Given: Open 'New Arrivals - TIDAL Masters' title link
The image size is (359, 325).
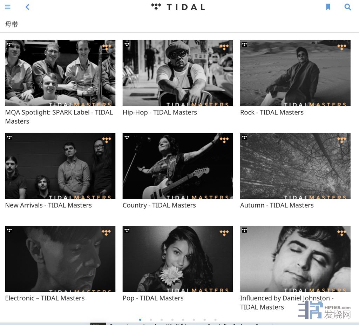Looking at the screenshot, I should coord(48,205).
